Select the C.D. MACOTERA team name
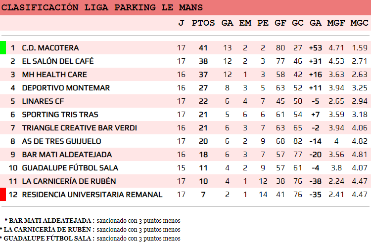This screenshot has width=371, height=243. 50,48
